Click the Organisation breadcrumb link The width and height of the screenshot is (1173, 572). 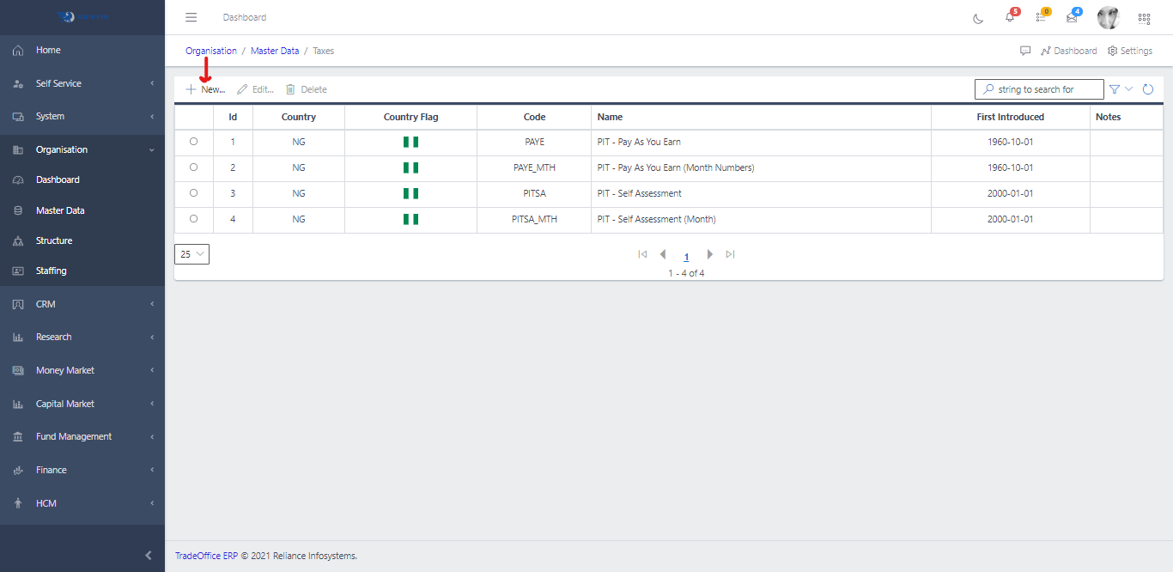coord(211,51)
